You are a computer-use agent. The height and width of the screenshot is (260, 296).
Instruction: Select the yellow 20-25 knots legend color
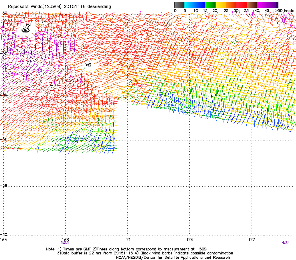[x=221, y=5]
